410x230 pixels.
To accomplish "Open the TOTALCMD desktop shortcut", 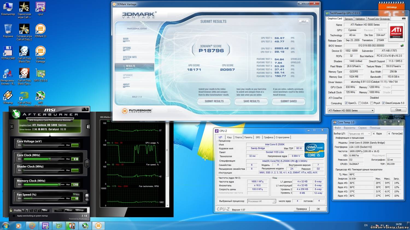I will (8, 53).
